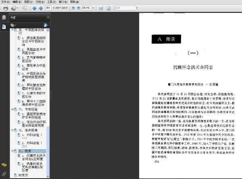Select bookmark 1. 盛国荣教授治疗卒中的经验

pos(33,116)
